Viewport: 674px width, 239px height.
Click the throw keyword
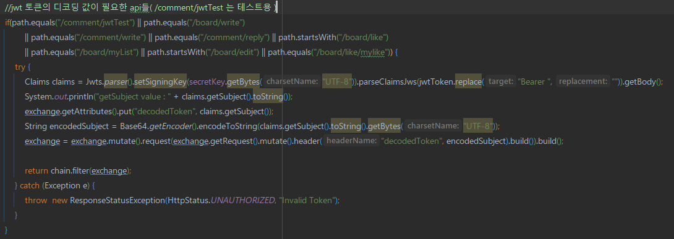(x=36, y=200)
